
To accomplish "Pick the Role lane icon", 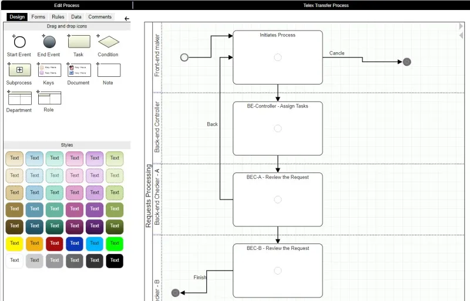I will pyautogui.click(x=49, y=97).
